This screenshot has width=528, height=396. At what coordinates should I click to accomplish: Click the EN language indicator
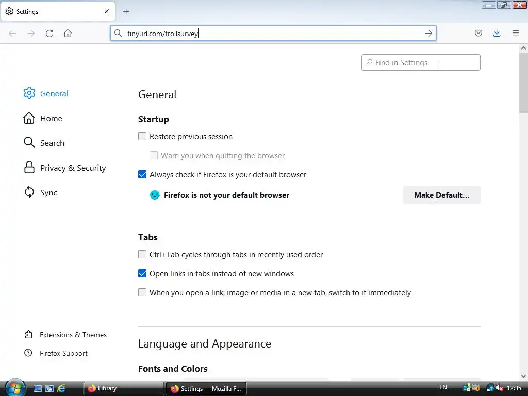coord(443,387)
